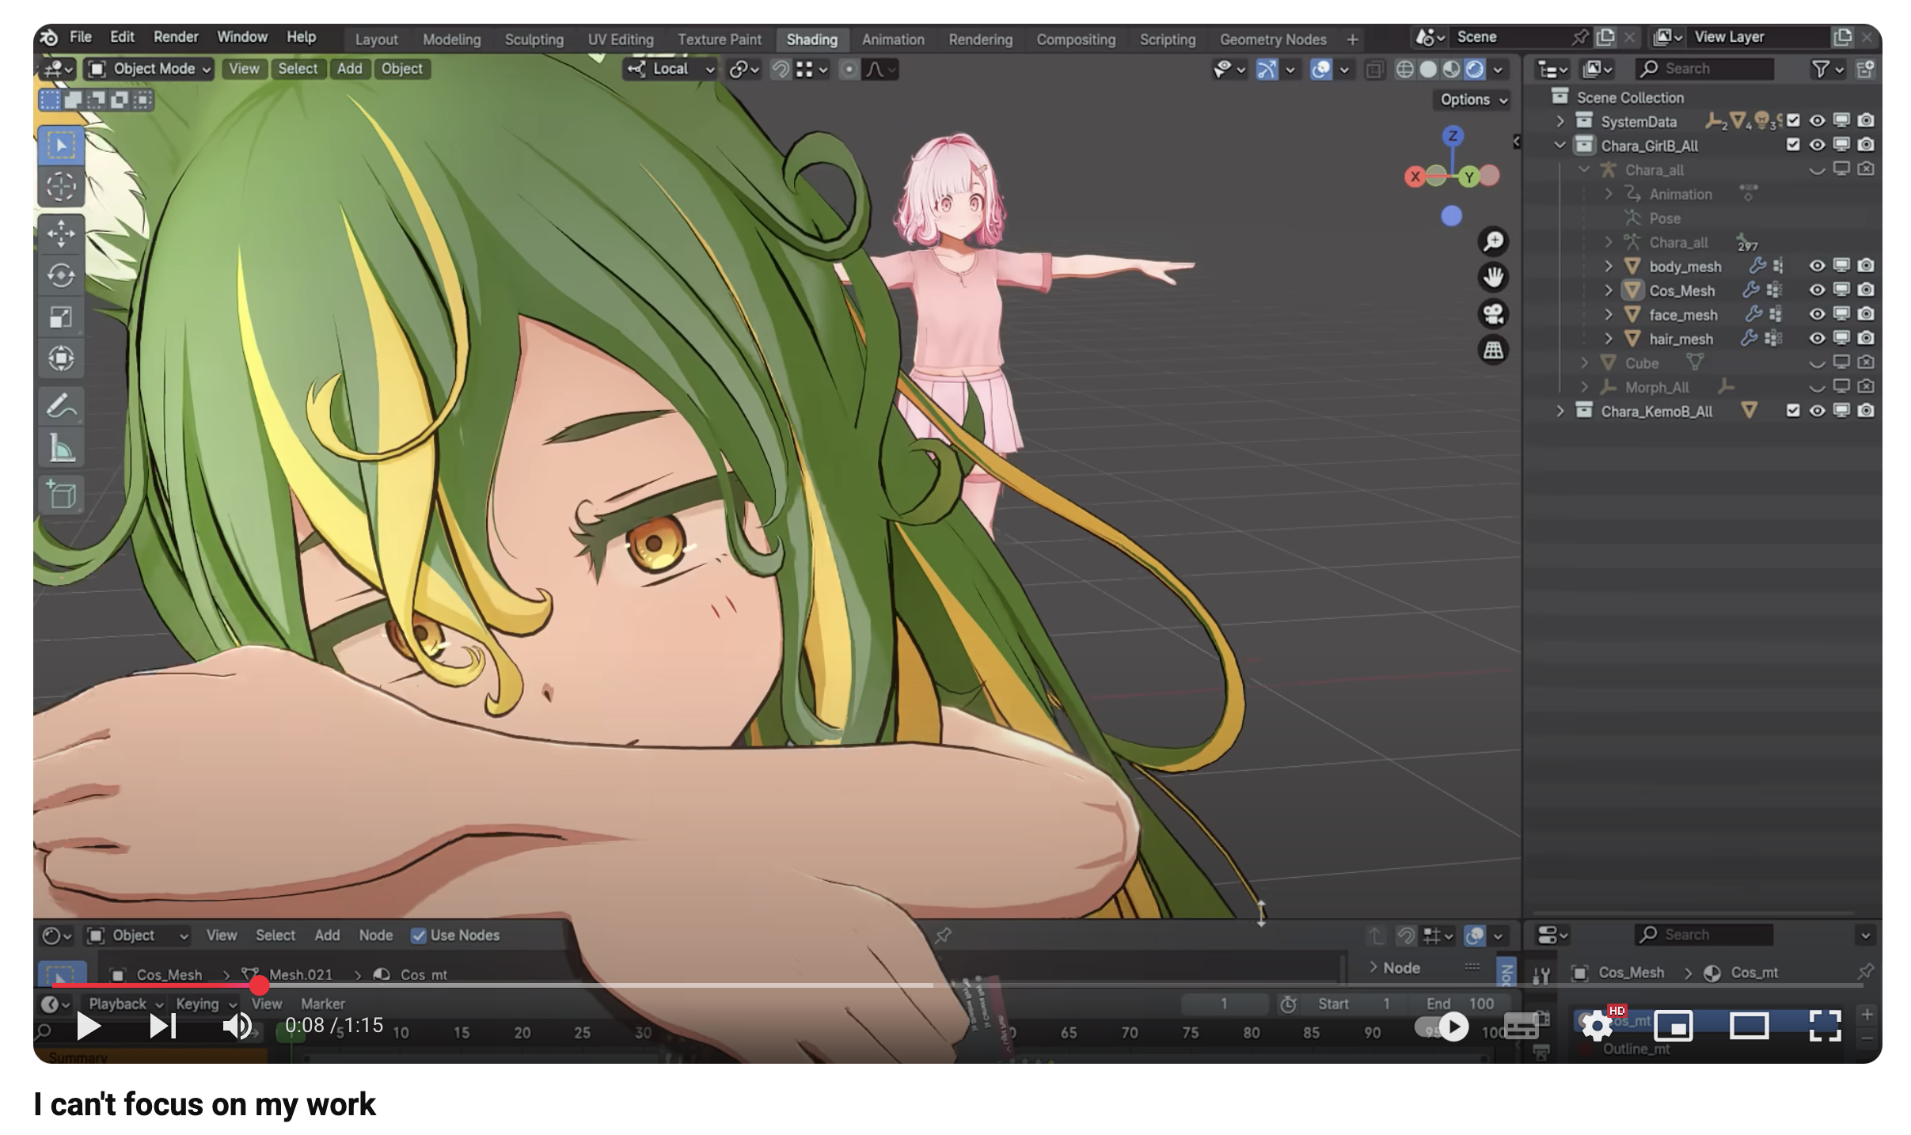The height and width of the screenshot is (1135, 1911).
Task: Collapse the Chara_GirlB_All collection
Action: pyautogui.click(x=1560, y=145)
